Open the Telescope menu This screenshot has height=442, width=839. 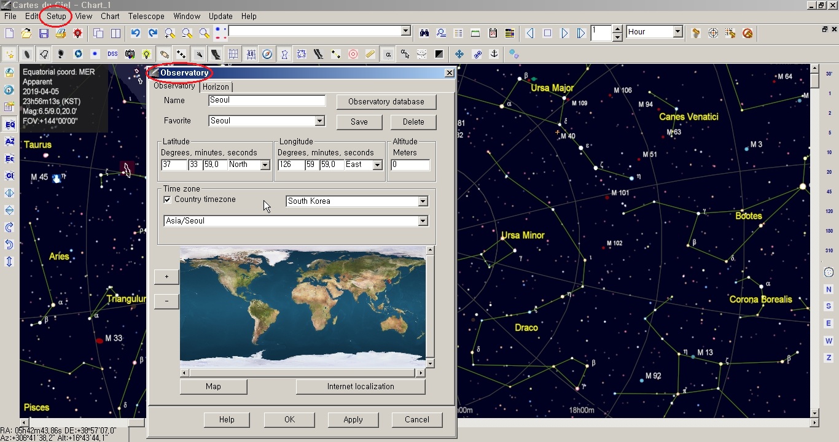tap(146, 16)
